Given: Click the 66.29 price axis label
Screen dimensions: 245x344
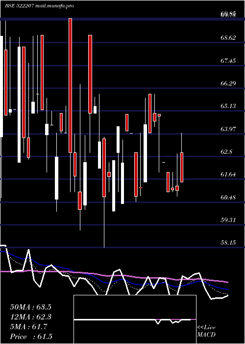Looking at the screenshot, I should coord(228,83).
